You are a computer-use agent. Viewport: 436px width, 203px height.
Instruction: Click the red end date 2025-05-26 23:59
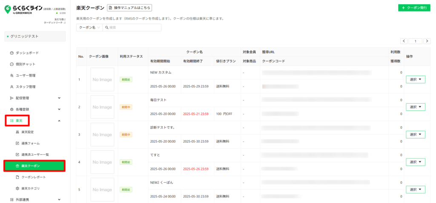tap(196, 169)
